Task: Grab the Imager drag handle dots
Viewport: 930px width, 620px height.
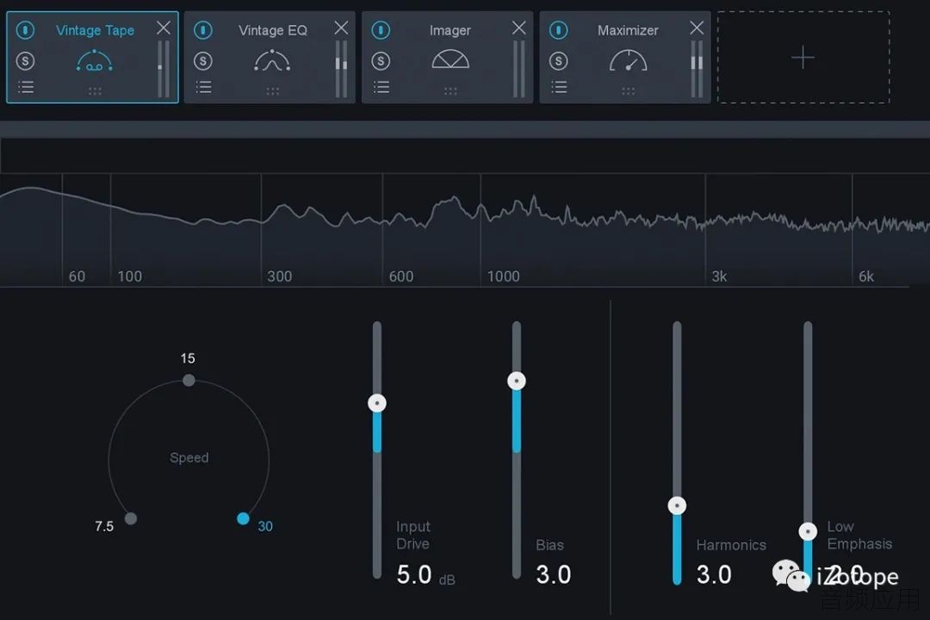Action: [450, 90]
